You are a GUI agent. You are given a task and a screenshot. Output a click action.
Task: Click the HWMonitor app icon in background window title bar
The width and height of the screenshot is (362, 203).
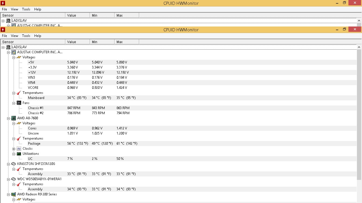(x=3, y=3)
